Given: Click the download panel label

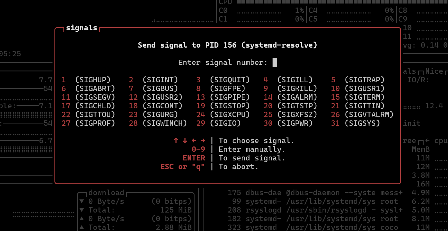Looking at the screenshot, I should [x=106, y=193].
